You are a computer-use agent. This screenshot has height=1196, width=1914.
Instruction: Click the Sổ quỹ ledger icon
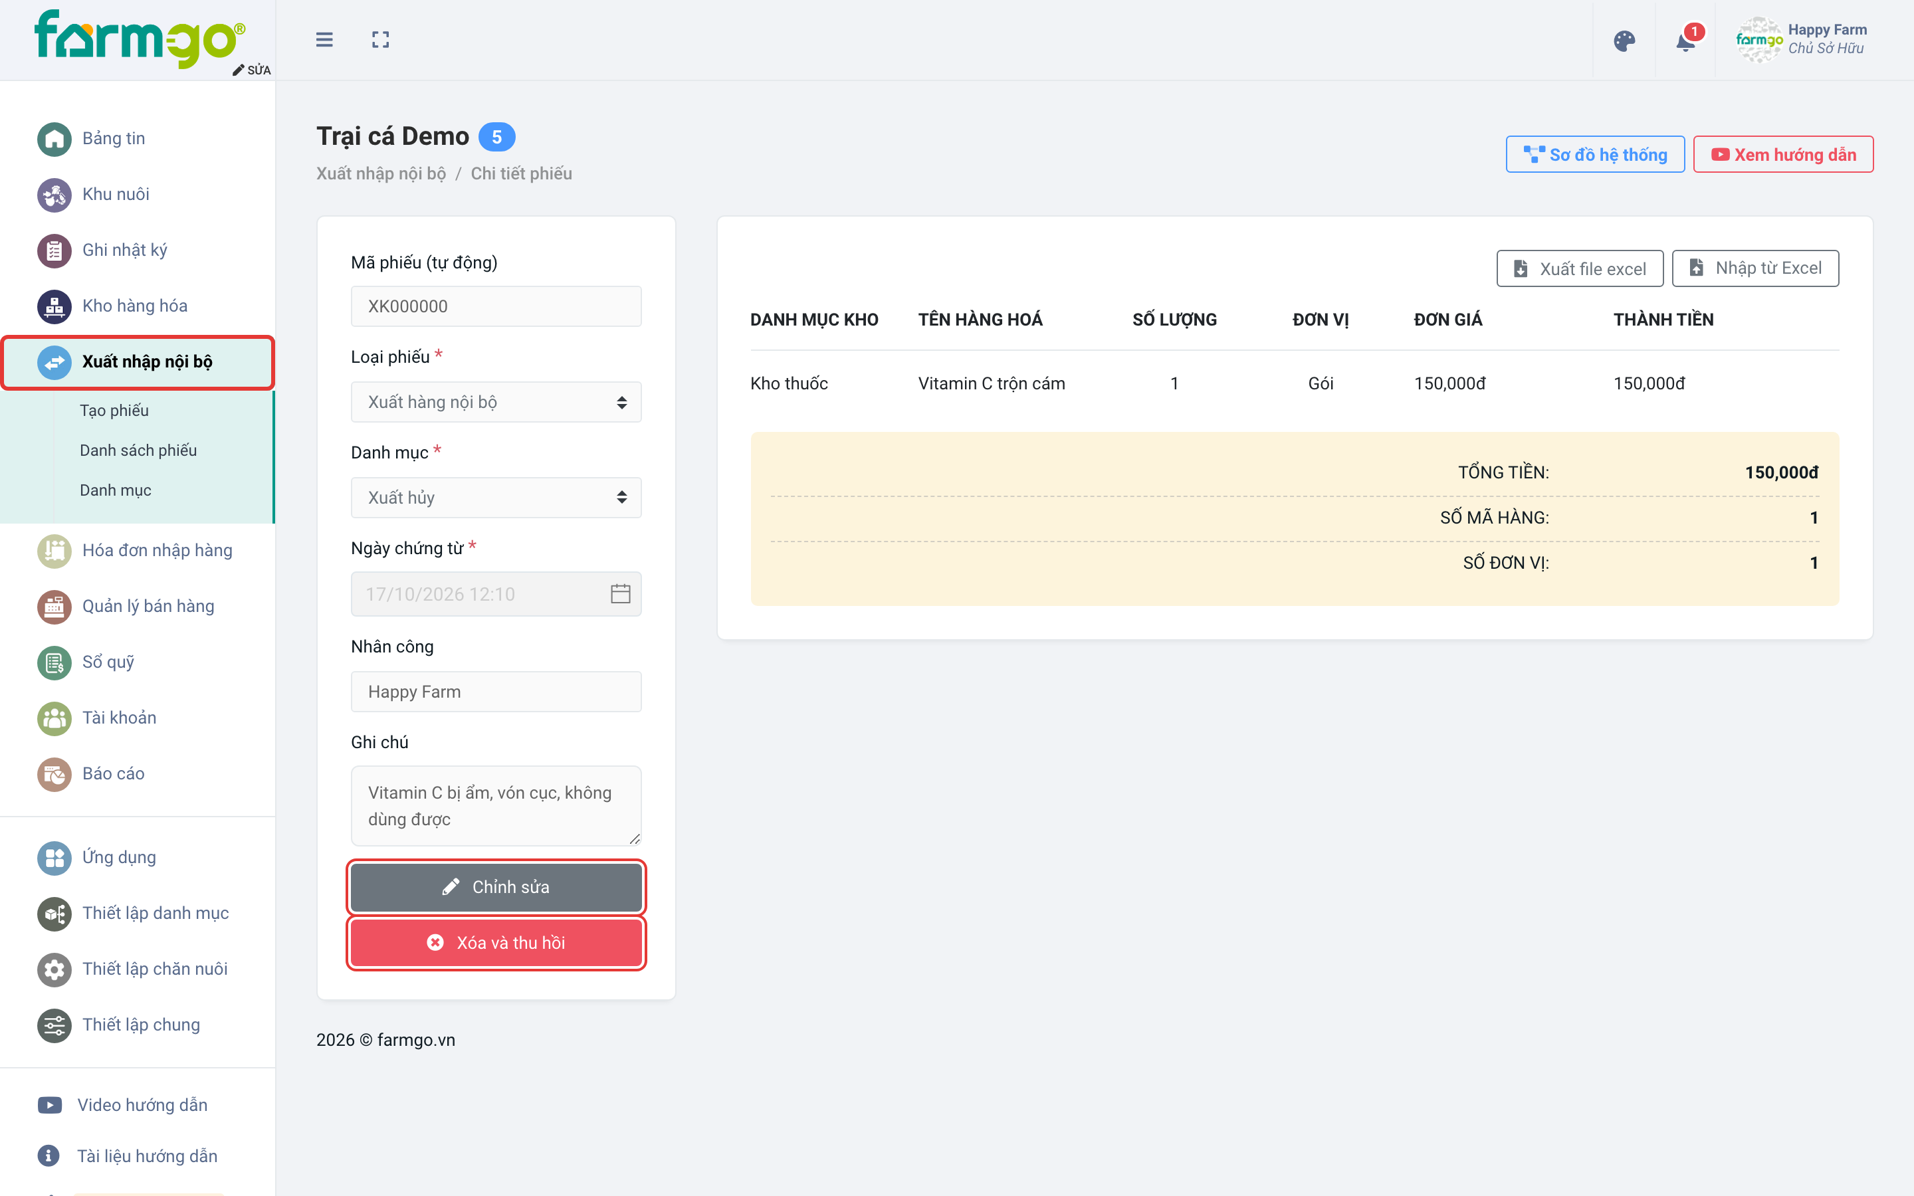coord(54,662)
